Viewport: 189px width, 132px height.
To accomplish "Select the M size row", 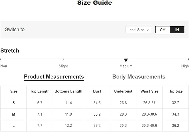I will (x=14, y=114).
